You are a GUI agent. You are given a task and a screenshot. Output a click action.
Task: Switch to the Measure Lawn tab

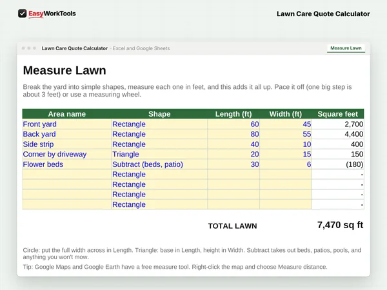pos(346,48)
